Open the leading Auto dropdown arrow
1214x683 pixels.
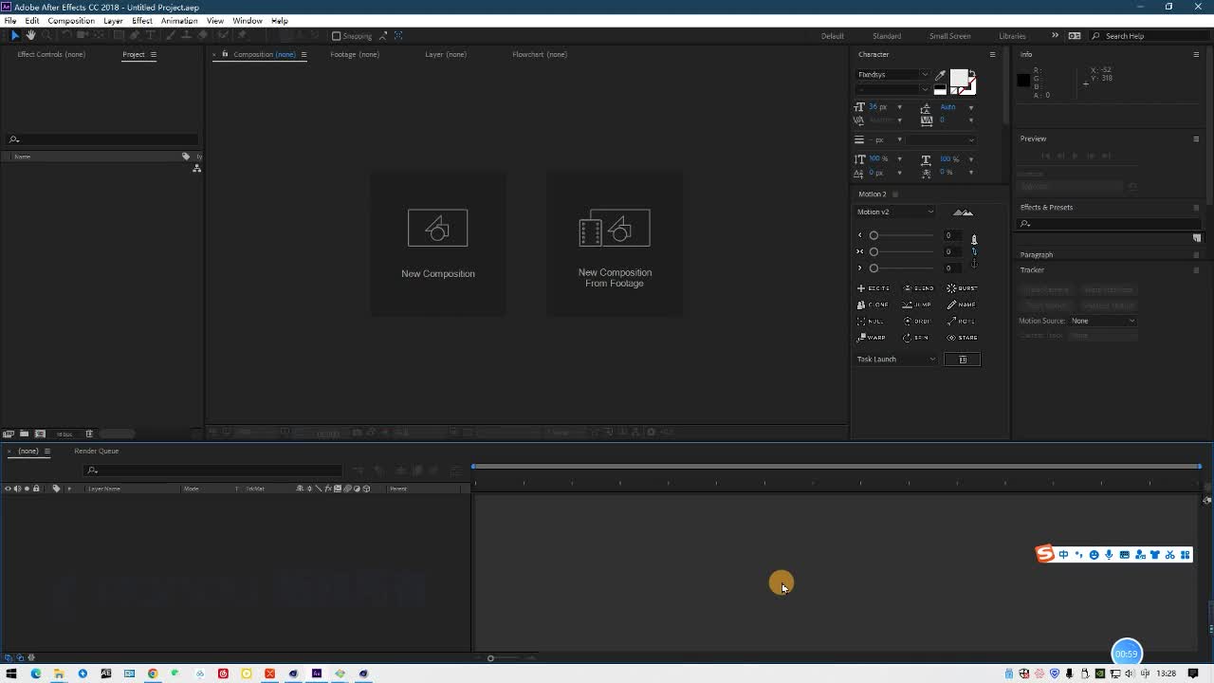[970, 107]
